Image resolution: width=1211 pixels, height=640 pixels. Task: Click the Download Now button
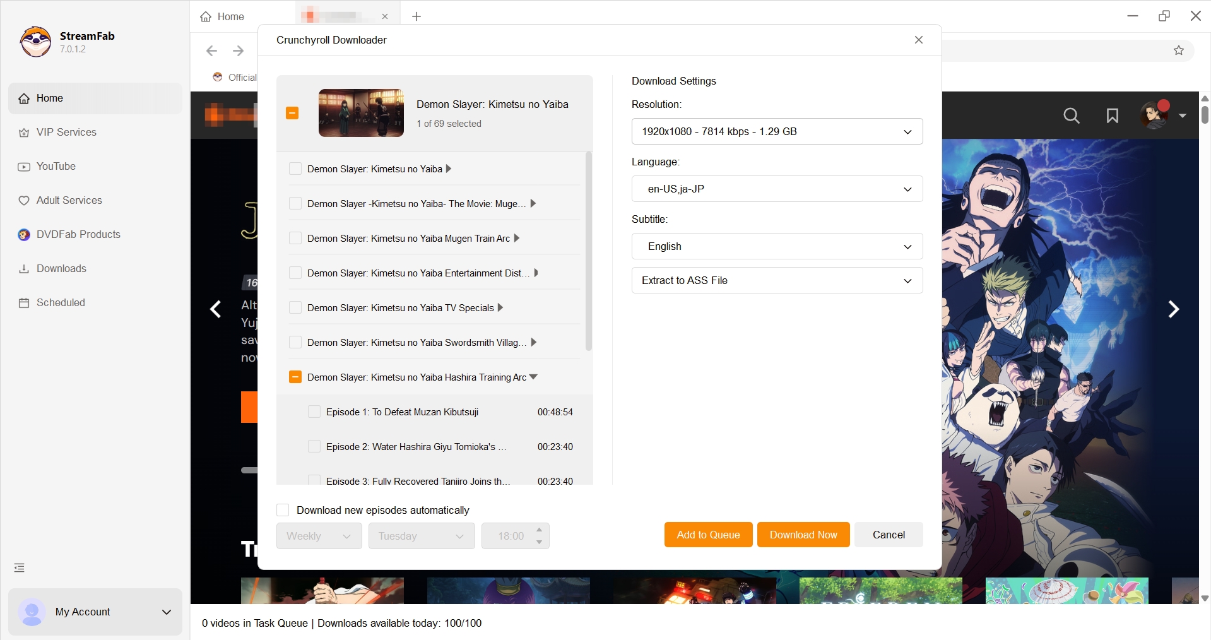tap(803, 535)
